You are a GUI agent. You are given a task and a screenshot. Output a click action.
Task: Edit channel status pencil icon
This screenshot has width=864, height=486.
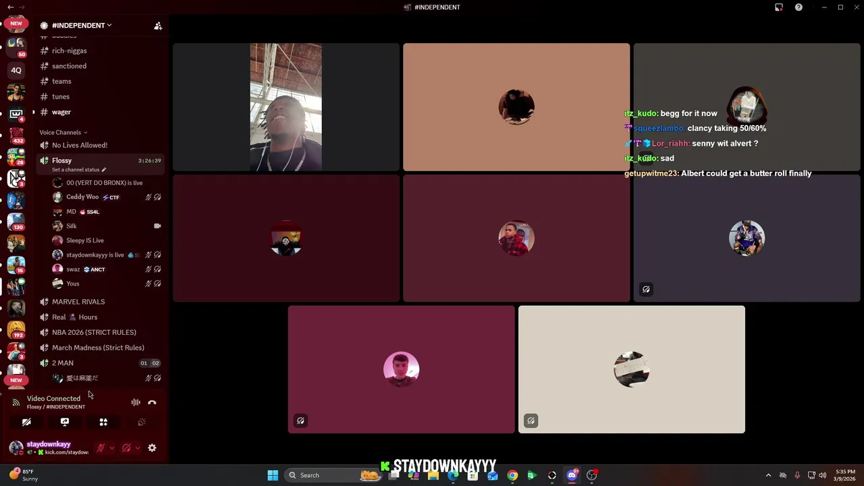[103, 169]
